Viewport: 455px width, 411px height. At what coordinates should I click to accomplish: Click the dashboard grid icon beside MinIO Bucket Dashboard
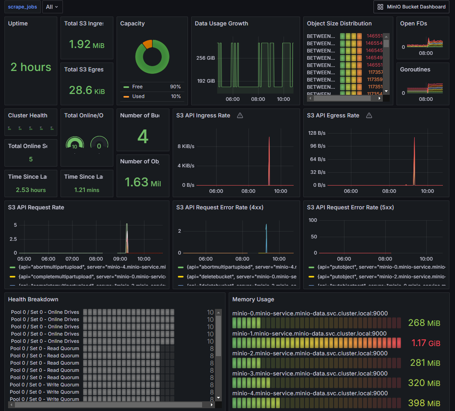[380, 7]
